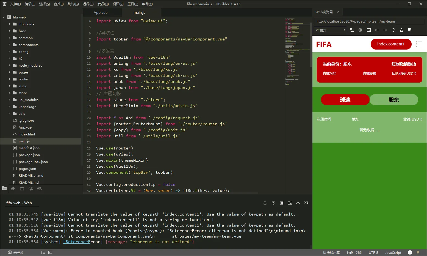Click the QR code icon in Web browser toolbar
This screenshot has width=427, height=256.
click(410, 30)
